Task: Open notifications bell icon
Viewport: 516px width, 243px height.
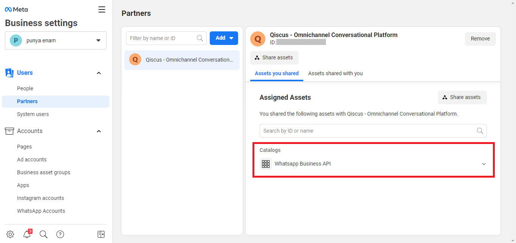Action: click(27, 234)
